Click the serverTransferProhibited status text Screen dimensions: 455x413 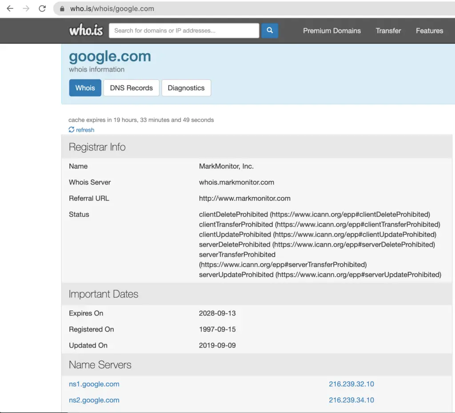pyautogui.click(x=237, y=255)
